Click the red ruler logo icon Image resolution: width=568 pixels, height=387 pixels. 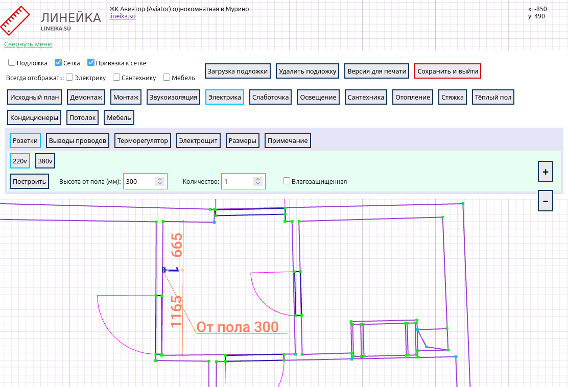pos(15,20)
